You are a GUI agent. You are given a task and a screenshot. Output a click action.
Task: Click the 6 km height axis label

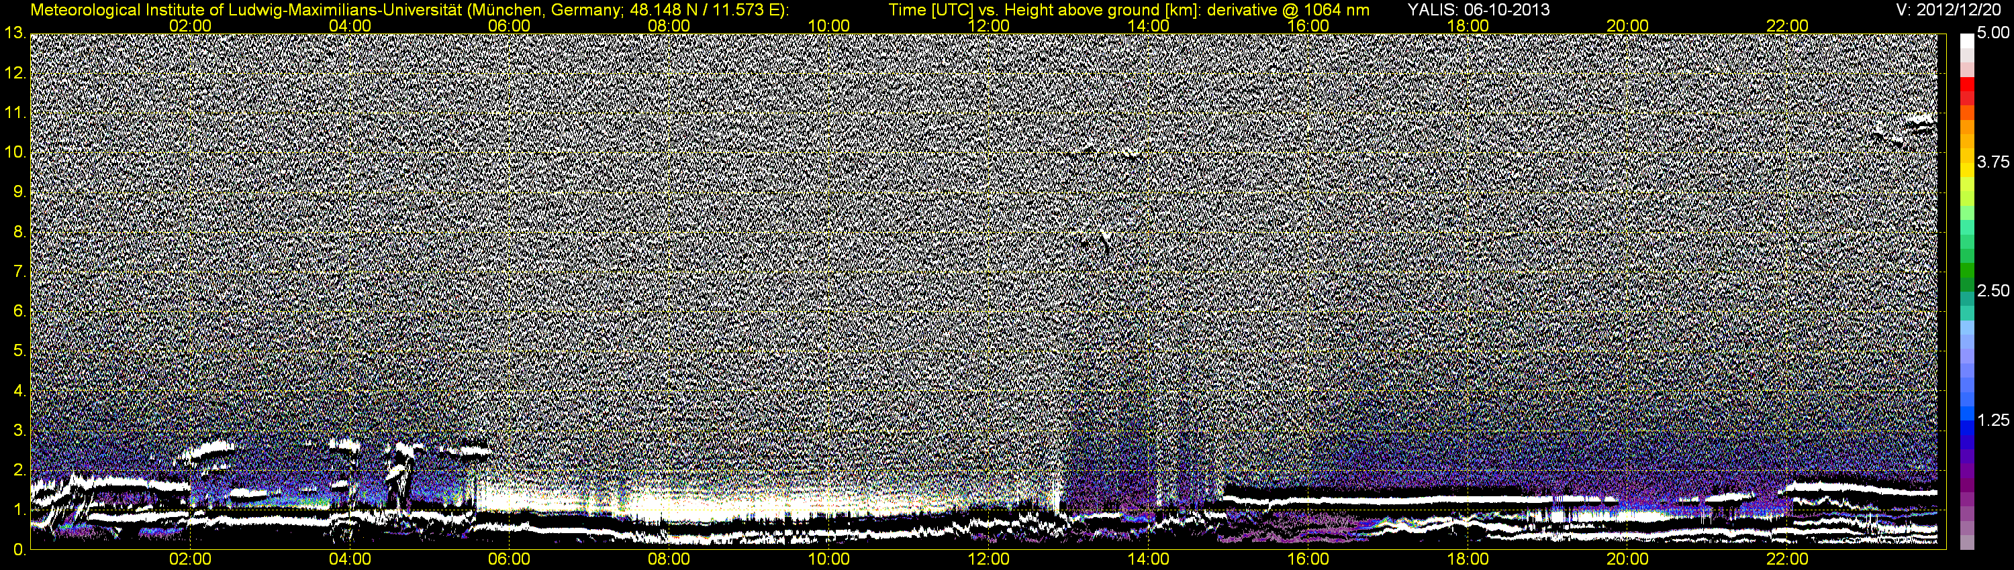coord(19,312)
